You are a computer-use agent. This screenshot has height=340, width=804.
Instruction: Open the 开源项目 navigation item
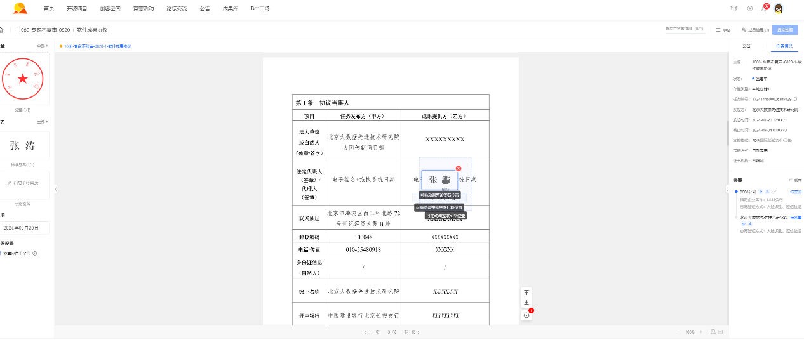(x=77, y=8)
